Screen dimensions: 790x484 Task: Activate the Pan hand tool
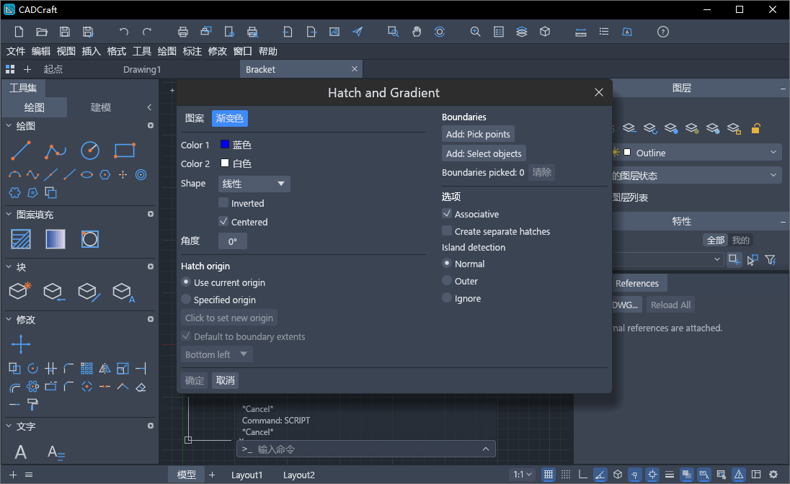pos(417,32)
